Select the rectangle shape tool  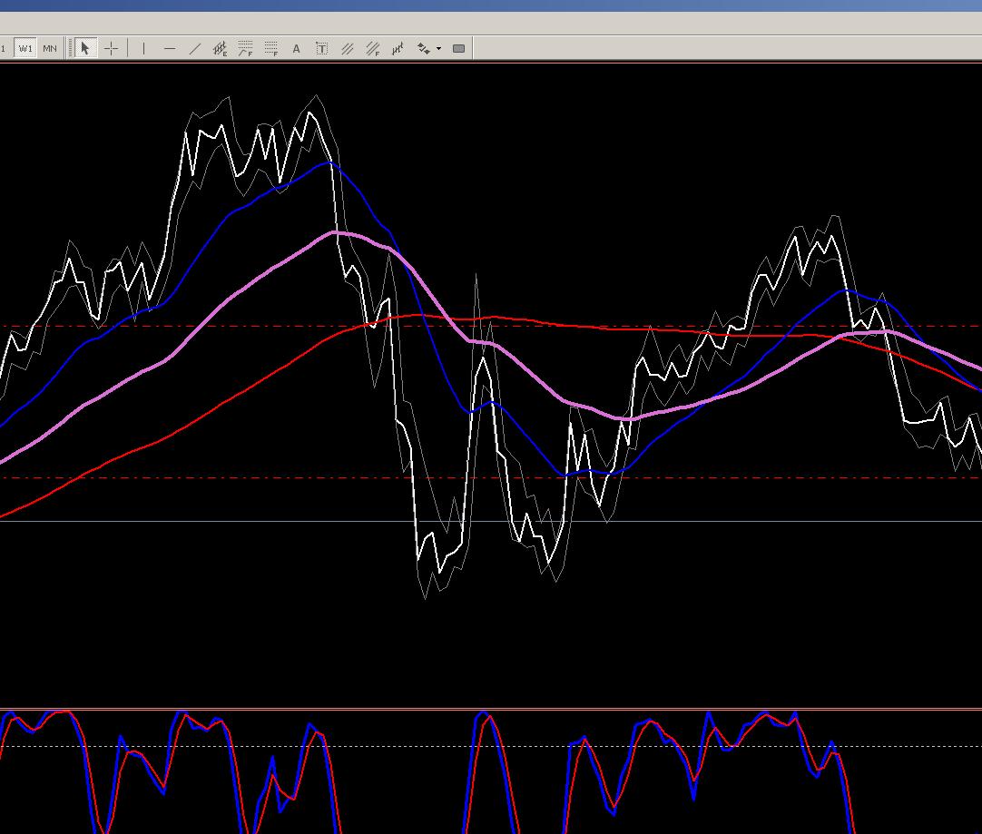(x=458, y=48)
